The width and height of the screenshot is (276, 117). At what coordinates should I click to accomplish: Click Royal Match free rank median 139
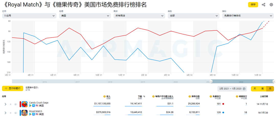pos(218,112)
